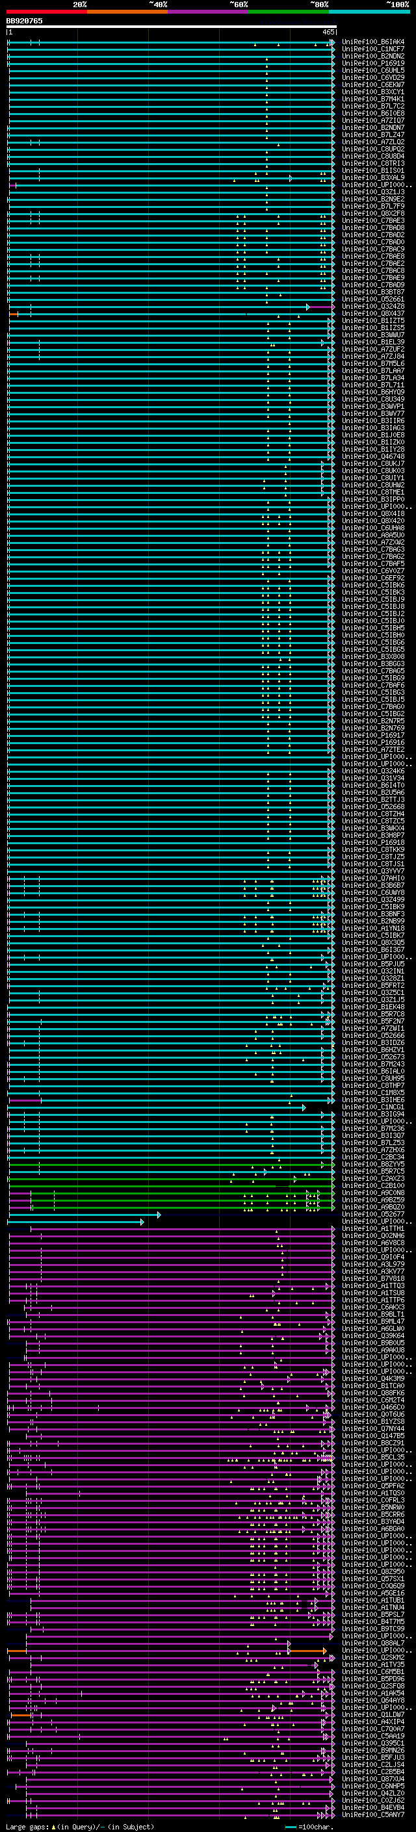This screenshot has height=1832, width=416.
Task: Click label UniRef100_C7BAC9
Action: point(373,250)
